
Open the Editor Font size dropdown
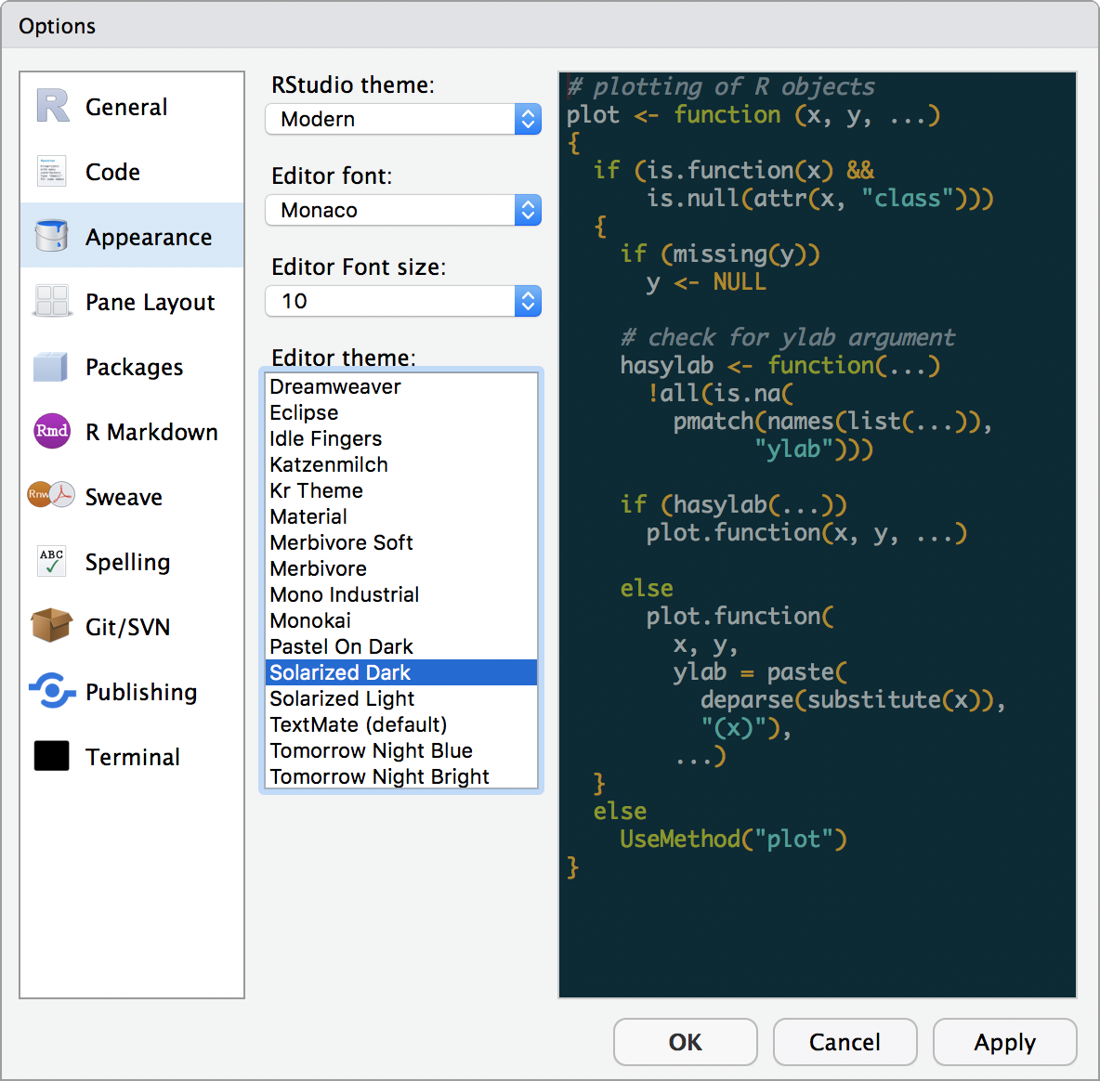click(x=403, y=301)
